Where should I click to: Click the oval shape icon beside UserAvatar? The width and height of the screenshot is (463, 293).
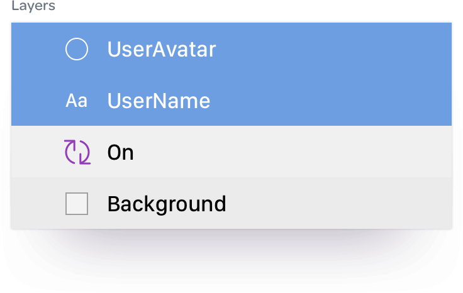pyautogui.click(x=77, y=49)
